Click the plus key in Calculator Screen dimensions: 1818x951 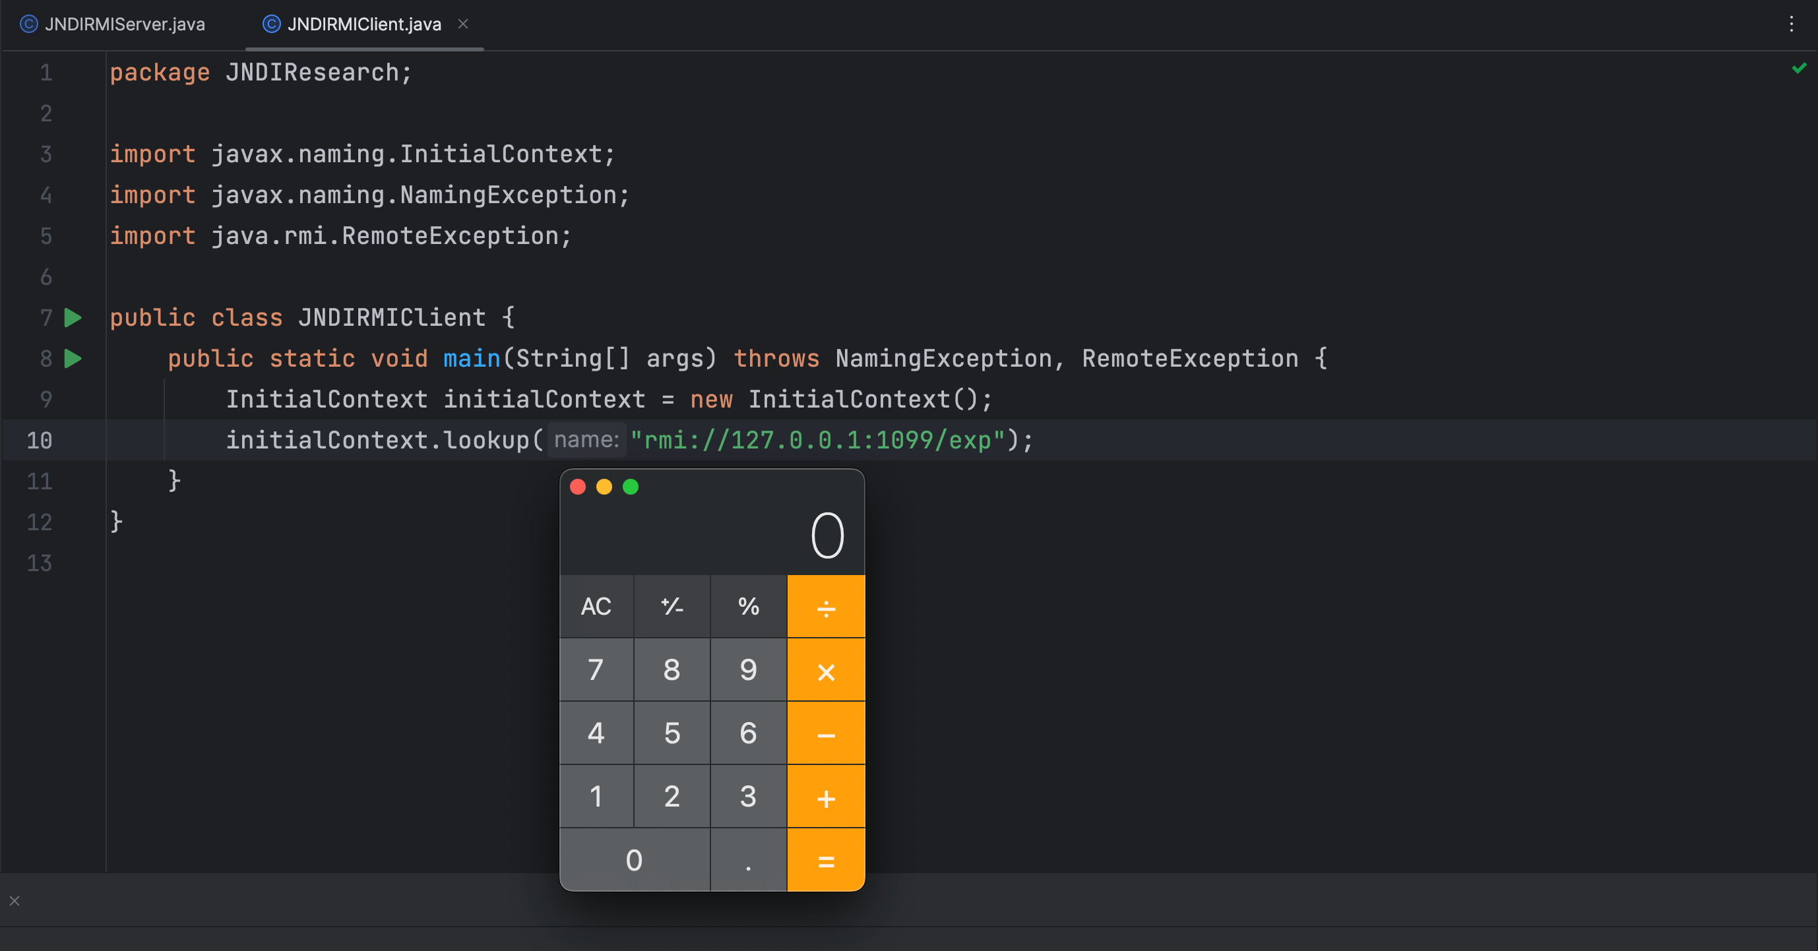coord(826,797)
